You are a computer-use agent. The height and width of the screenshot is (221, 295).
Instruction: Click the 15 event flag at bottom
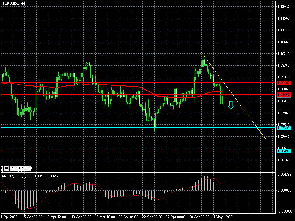click(x=13, y=168)
